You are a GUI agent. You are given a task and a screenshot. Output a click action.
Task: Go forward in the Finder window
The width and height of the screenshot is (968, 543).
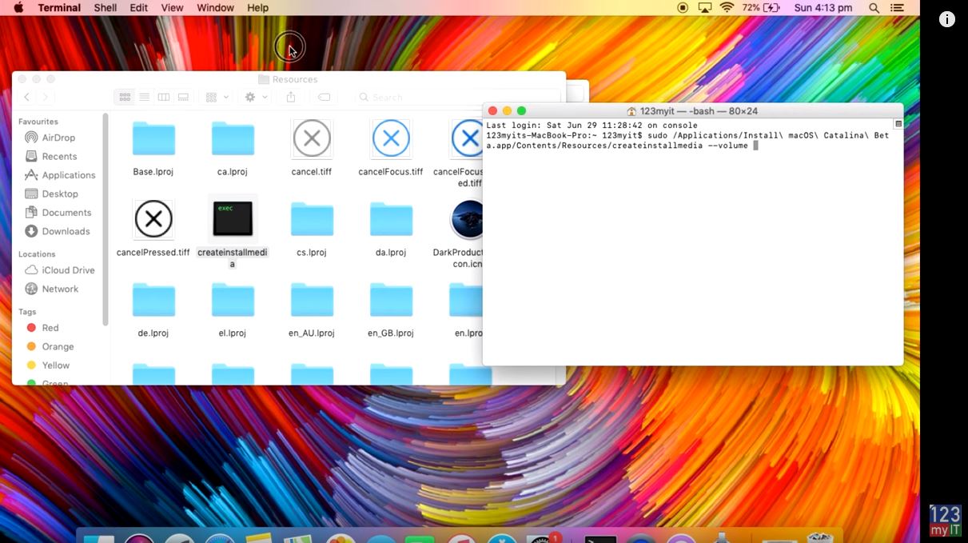point(46,97)
